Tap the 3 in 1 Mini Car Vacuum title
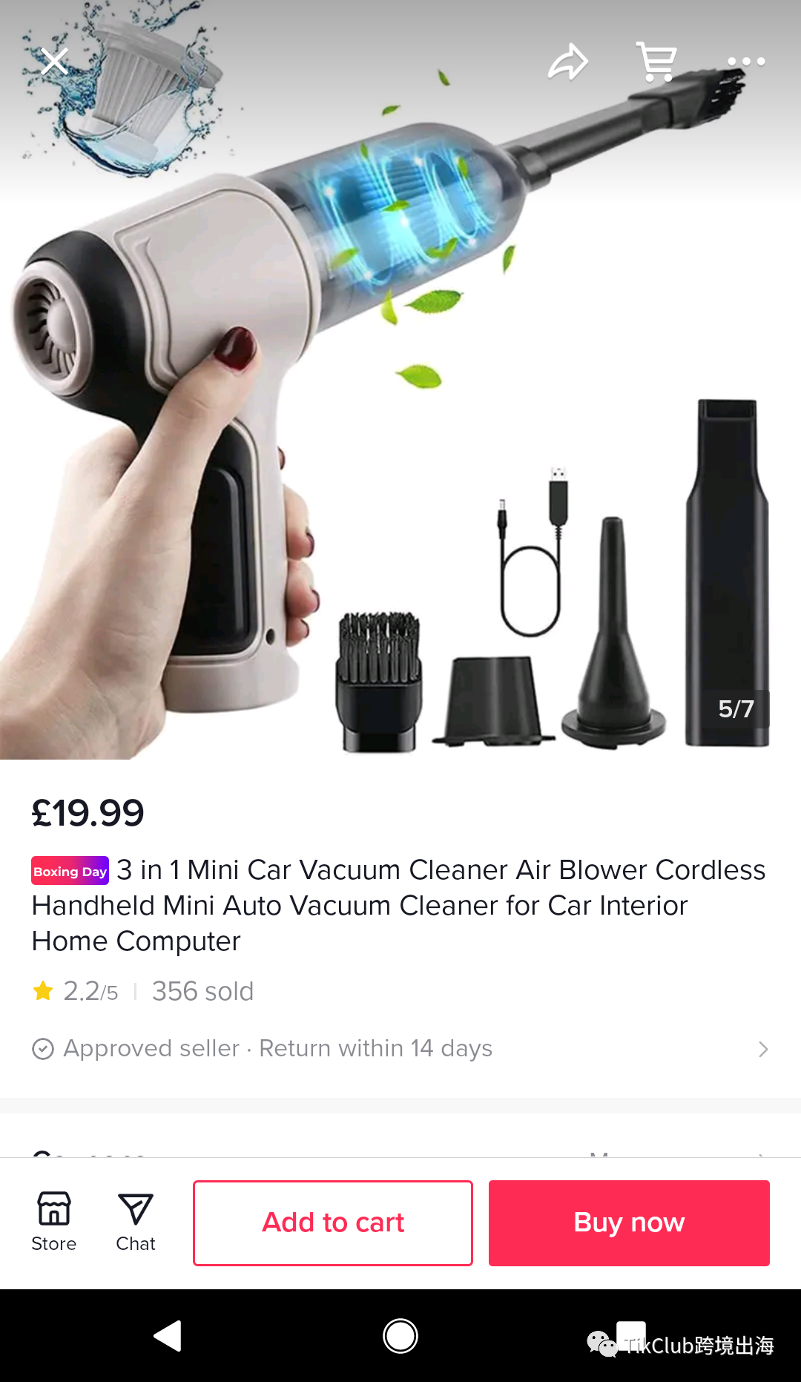 tap(399, 905)
